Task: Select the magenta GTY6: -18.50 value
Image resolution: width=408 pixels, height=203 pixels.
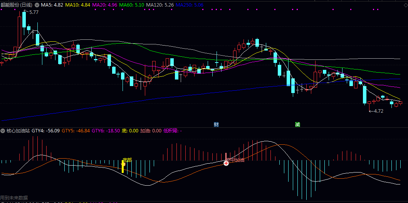Action: 106,131
